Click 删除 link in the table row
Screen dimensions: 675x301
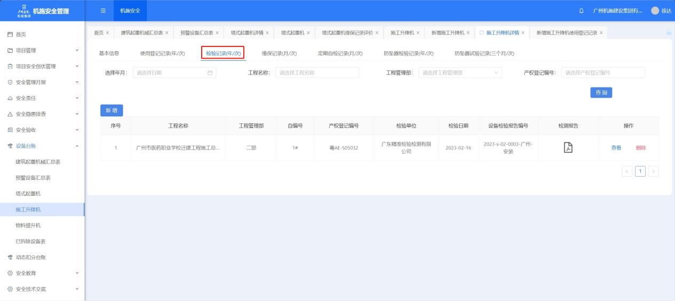(640, 148)
